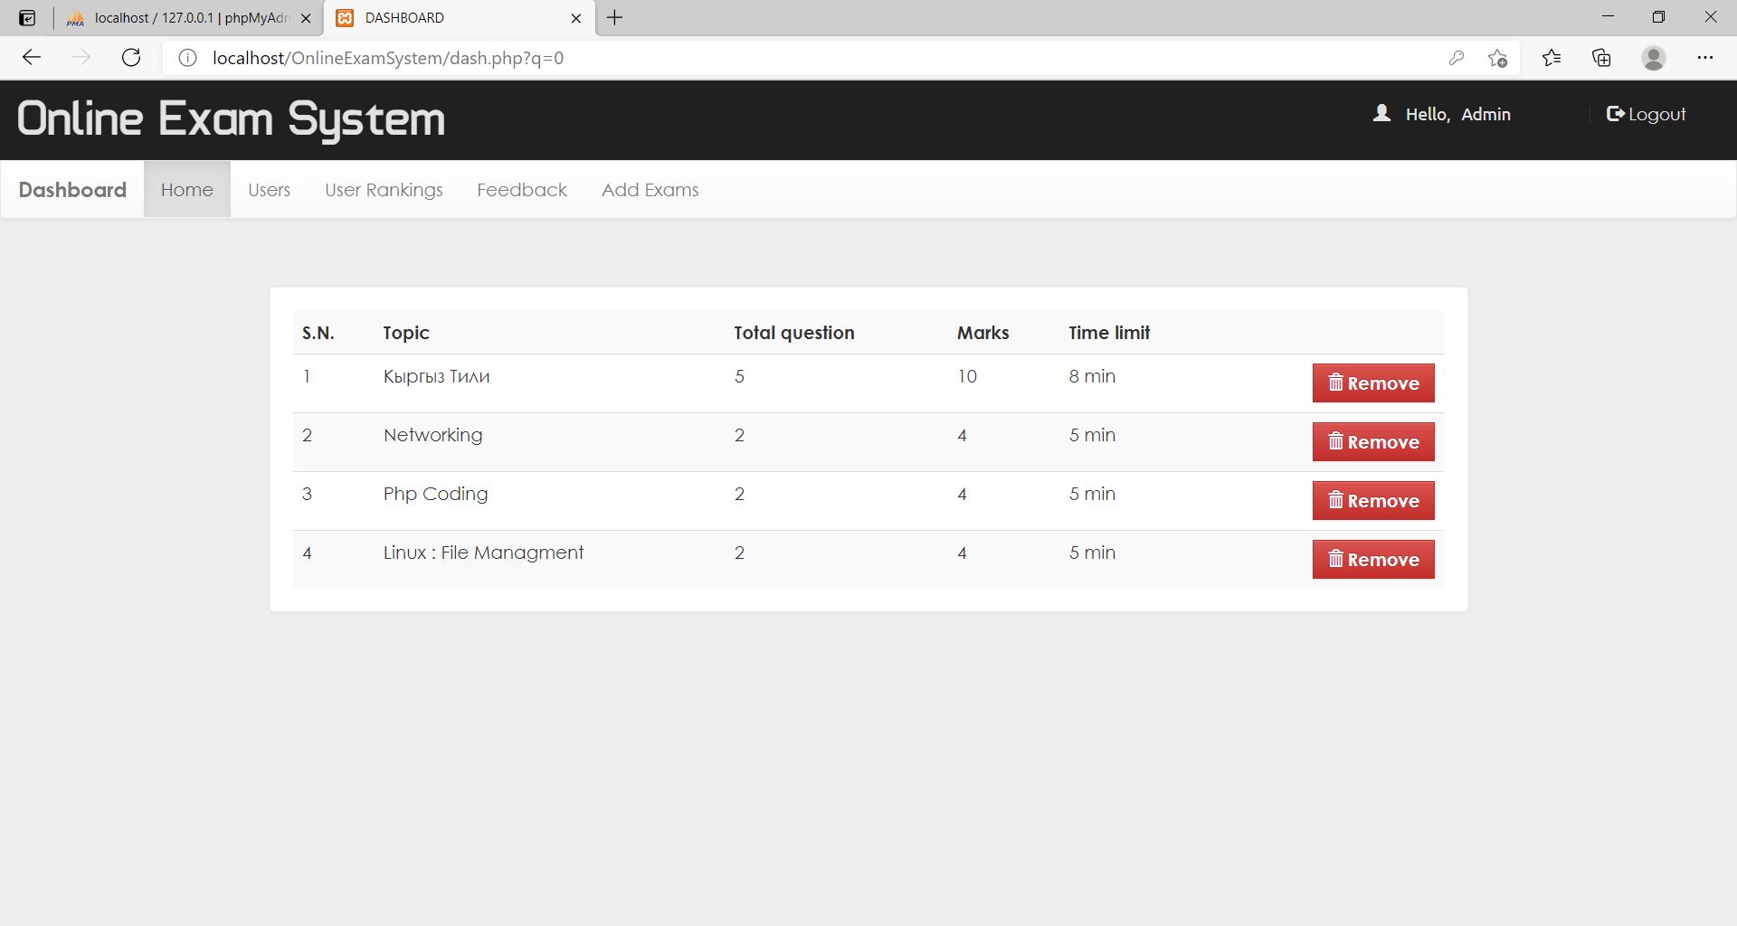This screenshot has width=1737, height=926.
Task: Remove the Кыргыз Тили exam
Action: click(x=1373, y=383)
